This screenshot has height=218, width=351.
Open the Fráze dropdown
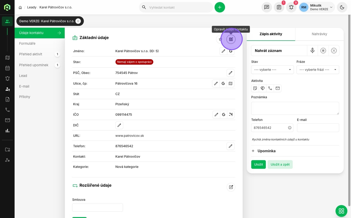pos(318,70)
